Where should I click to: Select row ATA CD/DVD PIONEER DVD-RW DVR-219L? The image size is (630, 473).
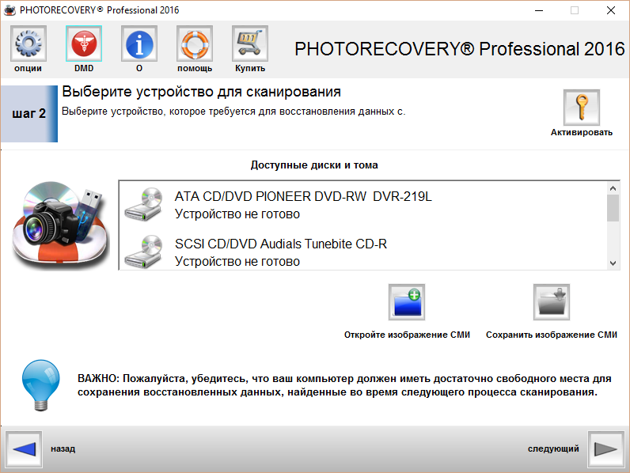click(x=363, y=205)
